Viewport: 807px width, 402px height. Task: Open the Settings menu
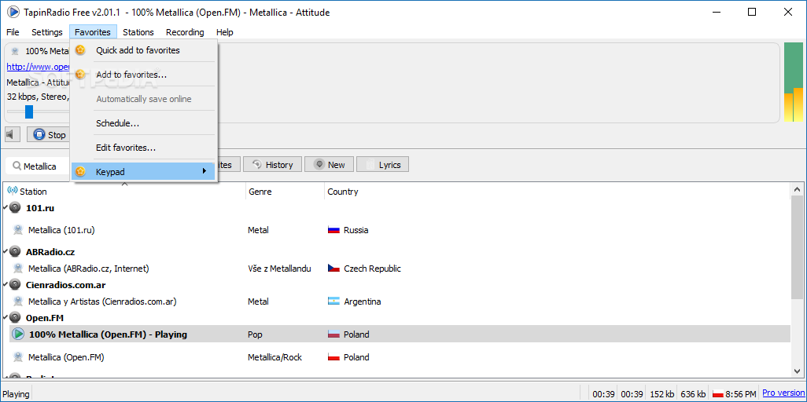click(x=47, y=32)
